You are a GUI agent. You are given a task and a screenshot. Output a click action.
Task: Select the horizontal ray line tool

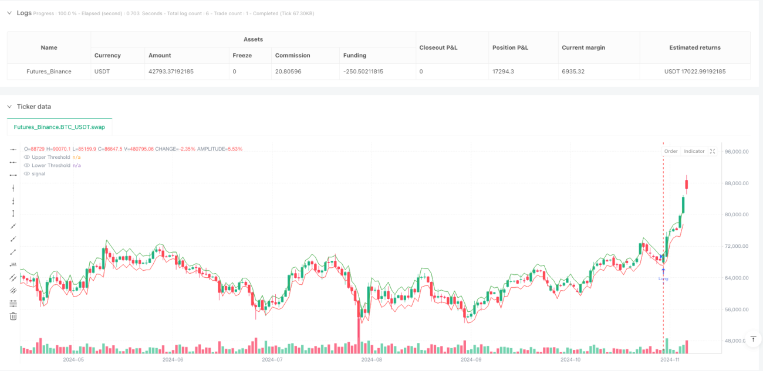(13, 162)
